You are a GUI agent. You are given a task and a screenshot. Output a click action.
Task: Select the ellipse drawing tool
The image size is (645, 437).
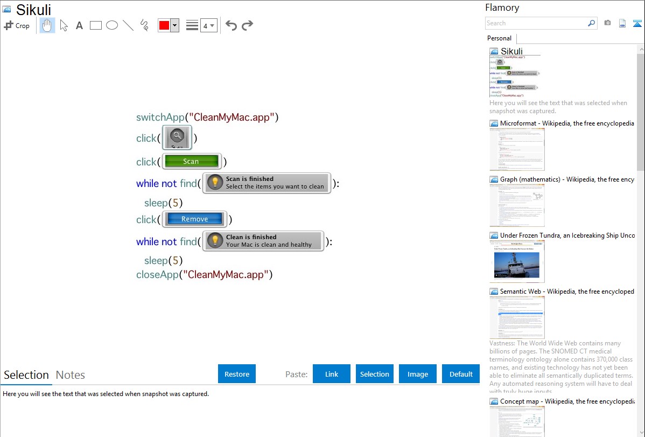click(x=112, y=25)
